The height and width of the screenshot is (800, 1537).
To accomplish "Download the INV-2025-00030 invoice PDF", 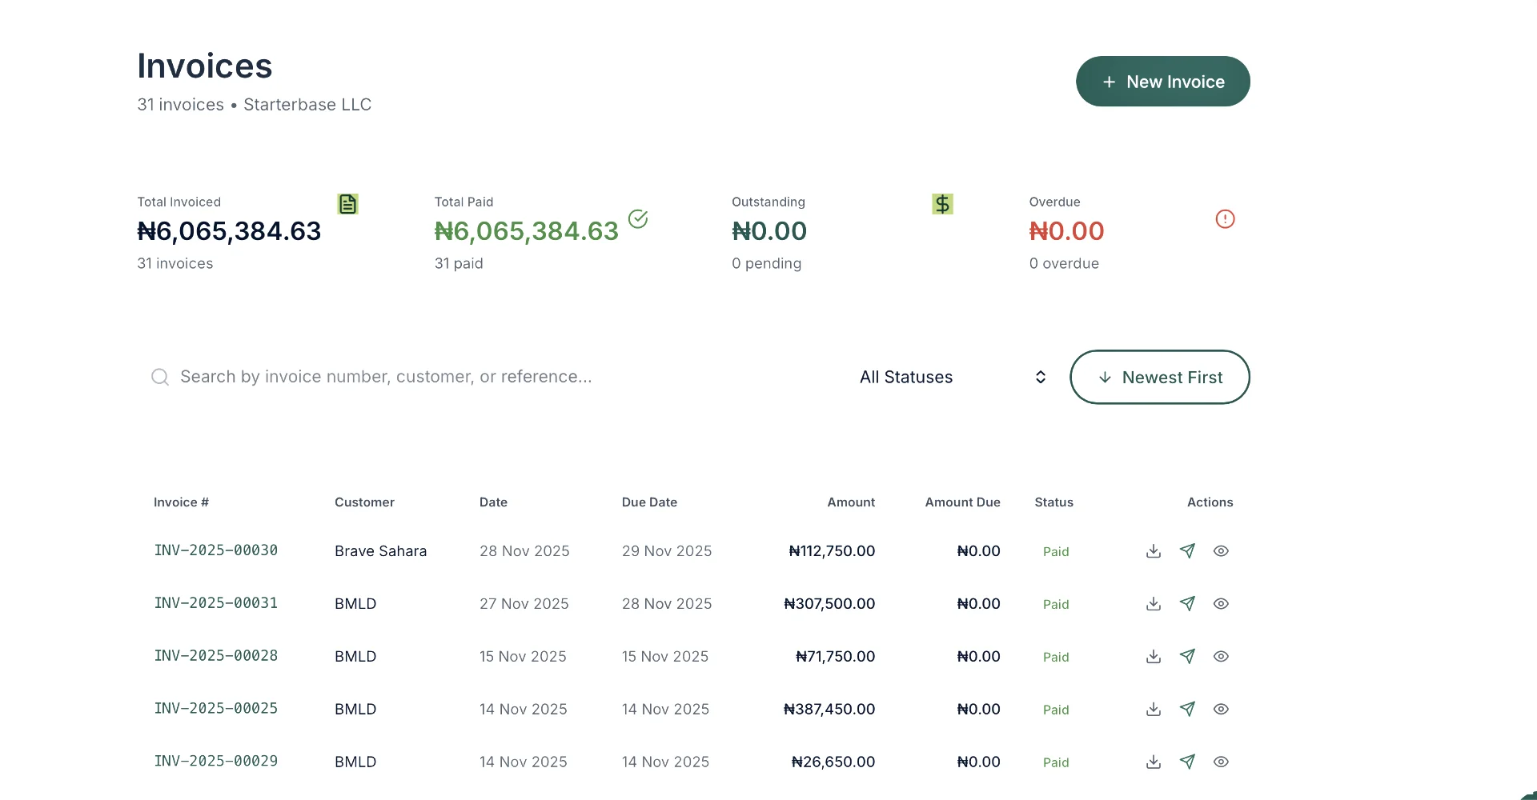I will point(1153,550).
